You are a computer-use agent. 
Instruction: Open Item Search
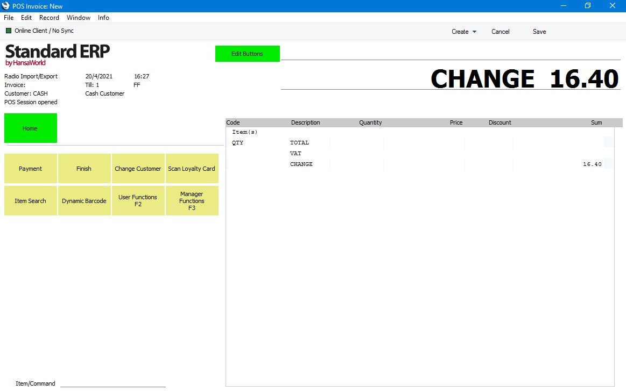[x=30, y=201]
